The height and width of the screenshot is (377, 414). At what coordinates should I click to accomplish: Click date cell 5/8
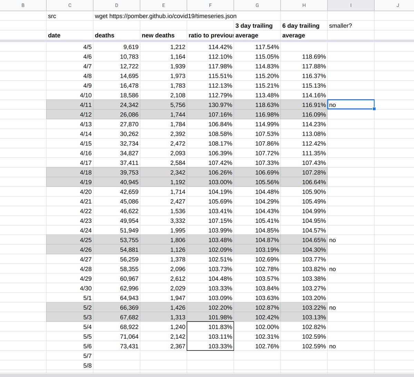tap(70, 365)
